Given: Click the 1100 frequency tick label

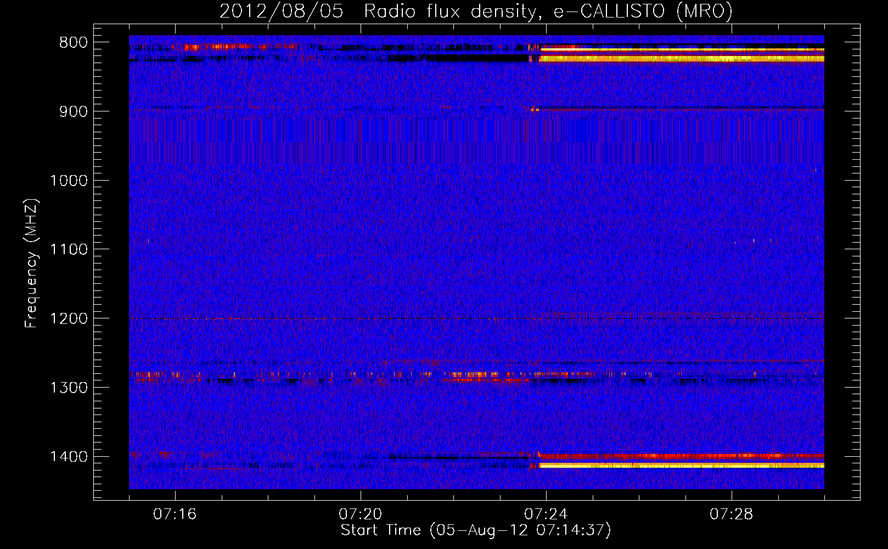Looking at the screenshot, I should click(69, 250).
